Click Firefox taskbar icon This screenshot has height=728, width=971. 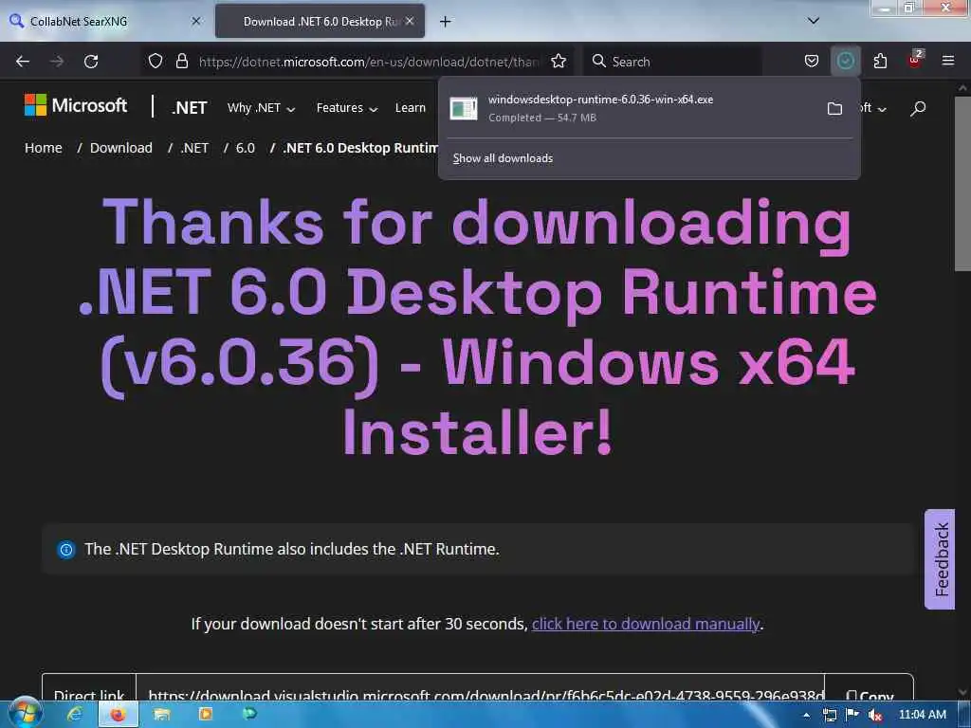pos(117,715)
